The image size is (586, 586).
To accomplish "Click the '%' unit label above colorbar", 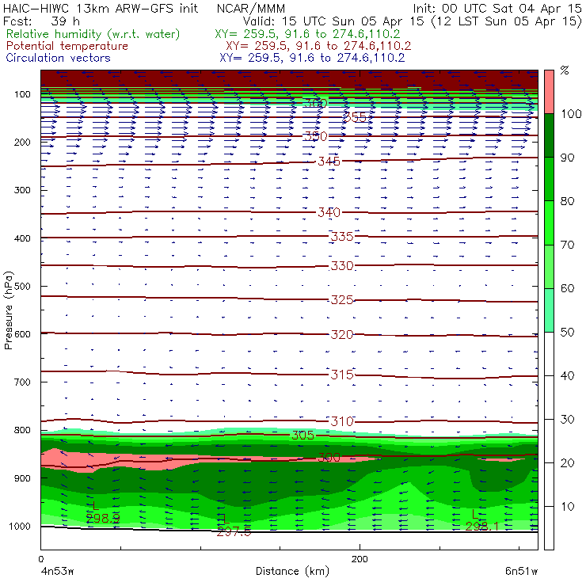I will (565, 70).
